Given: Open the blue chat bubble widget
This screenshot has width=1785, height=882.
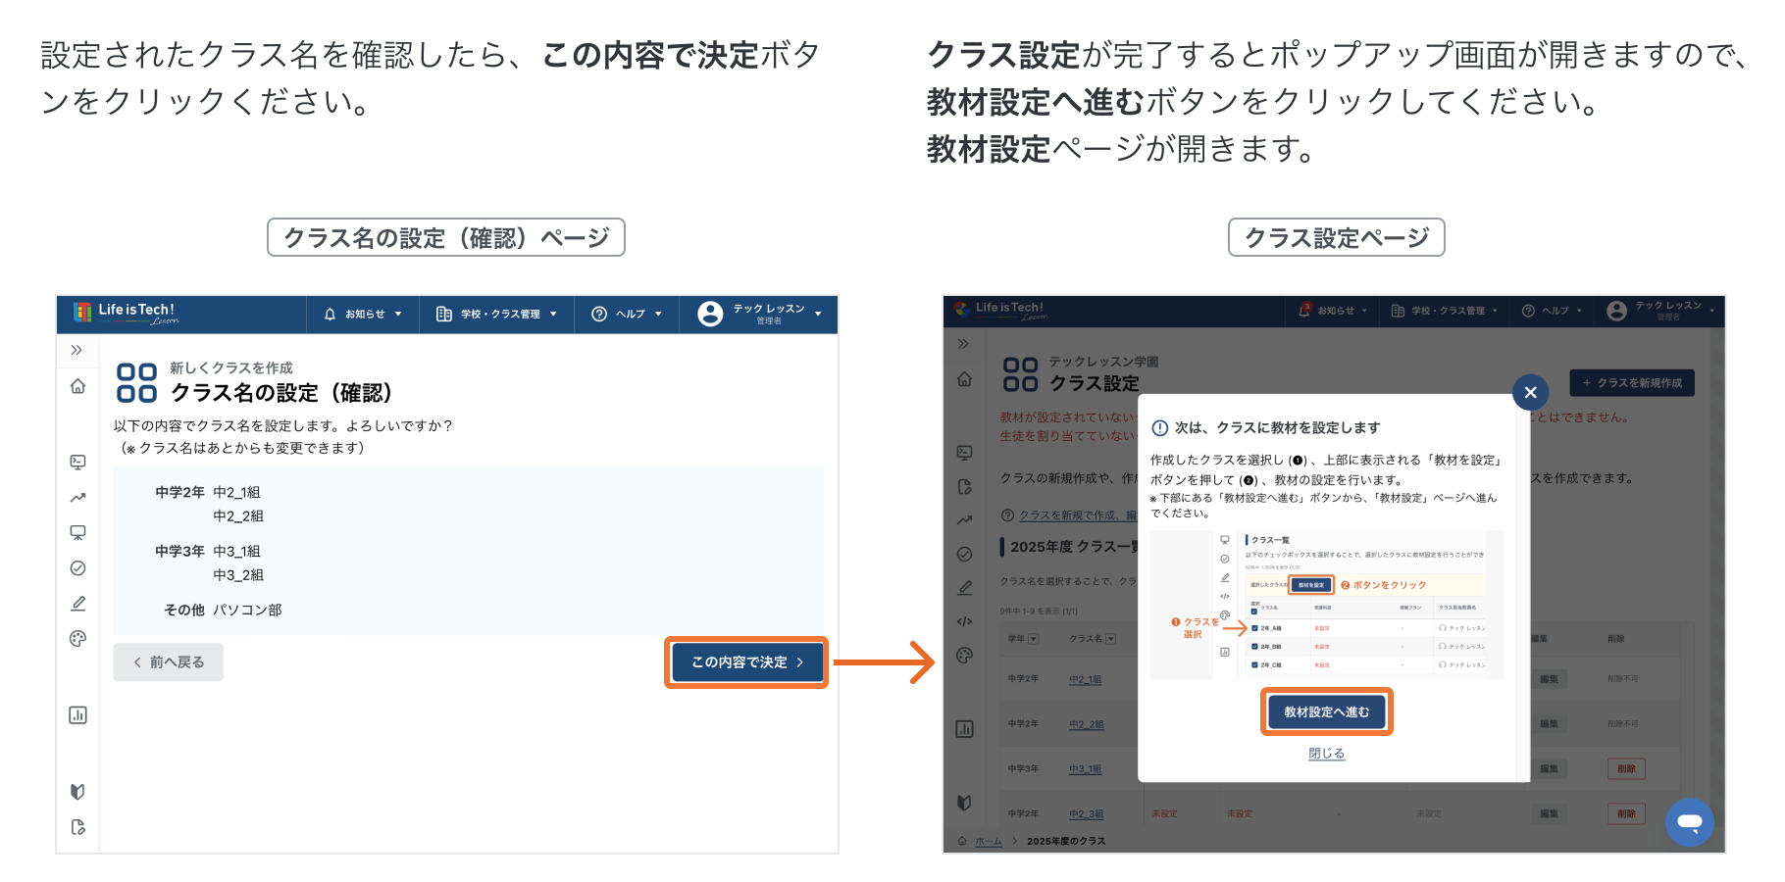Looking at the screenshot, I should click(1689, 822).
